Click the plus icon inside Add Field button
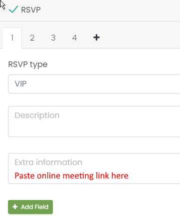 (x=15, y=206)
